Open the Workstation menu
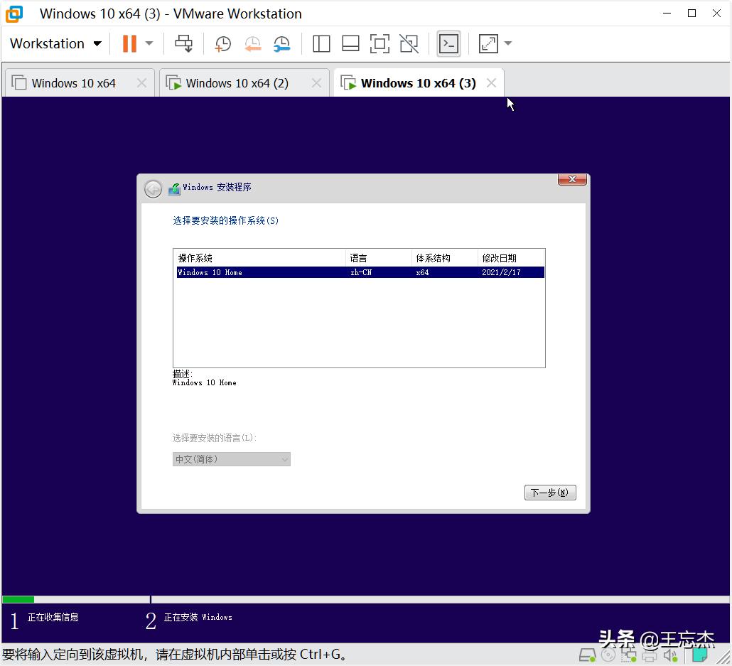 [55, 43]
